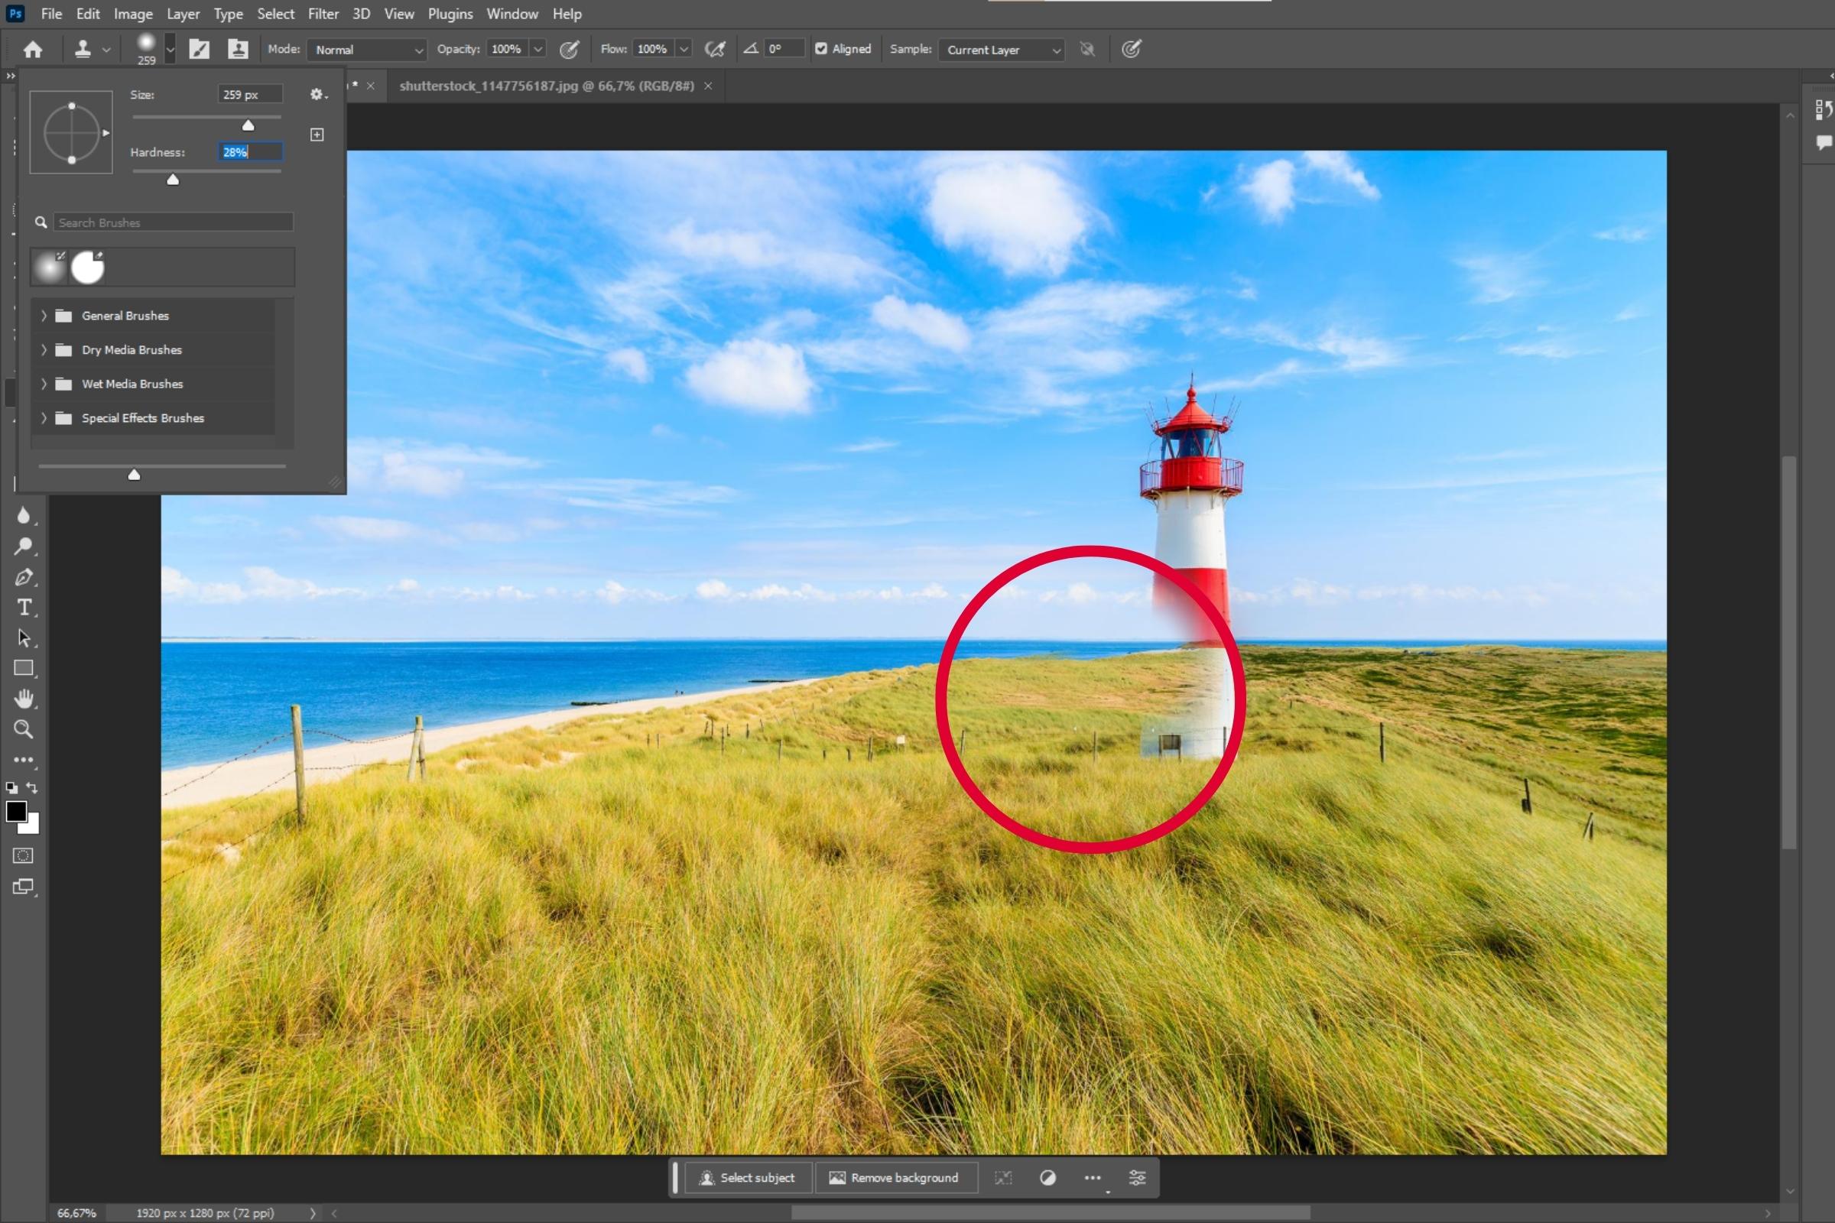1835x1223 pixels.
Task: Click the Home icon in options bar
Action: [33, 49]
